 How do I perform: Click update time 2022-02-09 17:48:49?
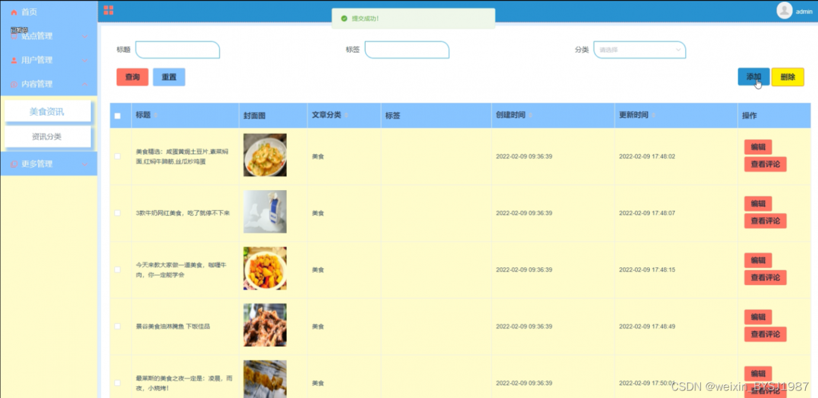click(x=647, y=327)
